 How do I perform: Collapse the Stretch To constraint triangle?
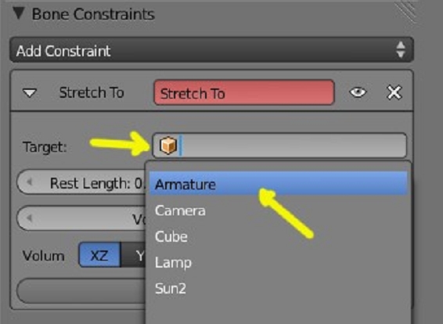(30, 92)
